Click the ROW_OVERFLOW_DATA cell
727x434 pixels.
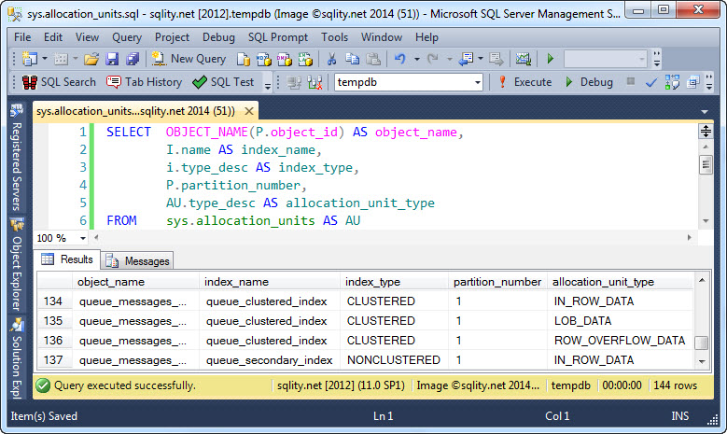(x=620, y=341)
